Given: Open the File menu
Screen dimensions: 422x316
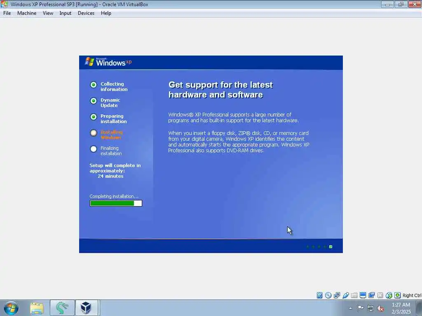Looking at the screenshot, I should click(7, 13).
